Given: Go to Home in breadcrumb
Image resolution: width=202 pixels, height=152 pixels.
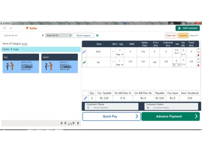Looking at the screenshot, I should click(x=6, y=49).
